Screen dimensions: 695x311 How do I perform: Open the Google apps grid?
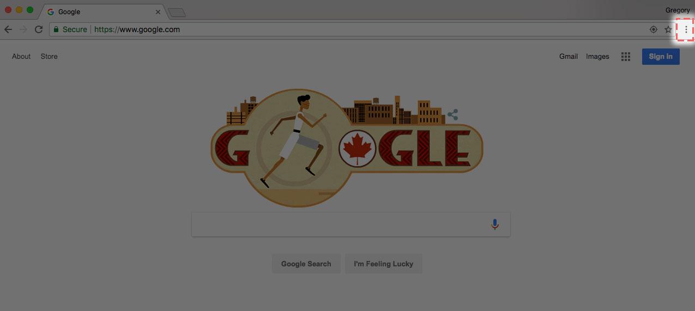coord(626,57)
